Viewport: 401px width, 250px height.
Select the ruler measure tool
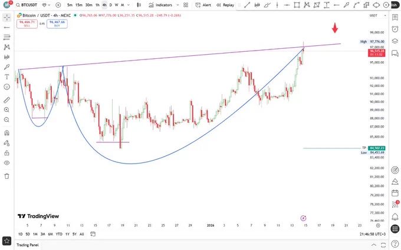point(7,100)
